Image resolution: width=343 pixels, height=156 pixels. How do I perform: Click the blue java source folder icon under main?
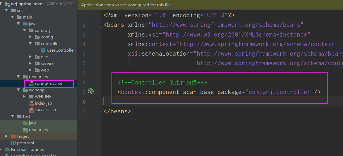pos(25,24)
